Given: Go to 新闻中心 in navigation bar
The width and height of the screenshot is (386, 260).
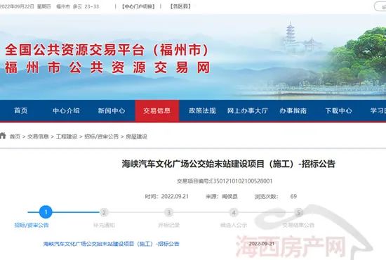Looking at the screenshot, I should tap(112, 110).
